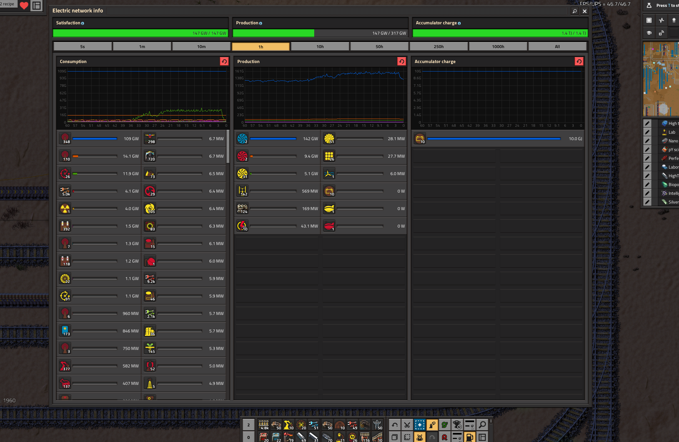Click the minimap thumbnail

(x=661, y=79)
